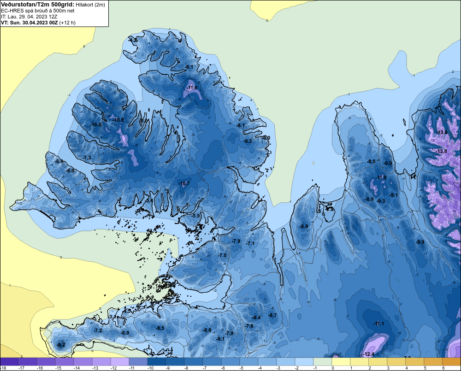
Task: Click the -4.5 temperature label
Action: pos(127,311)
